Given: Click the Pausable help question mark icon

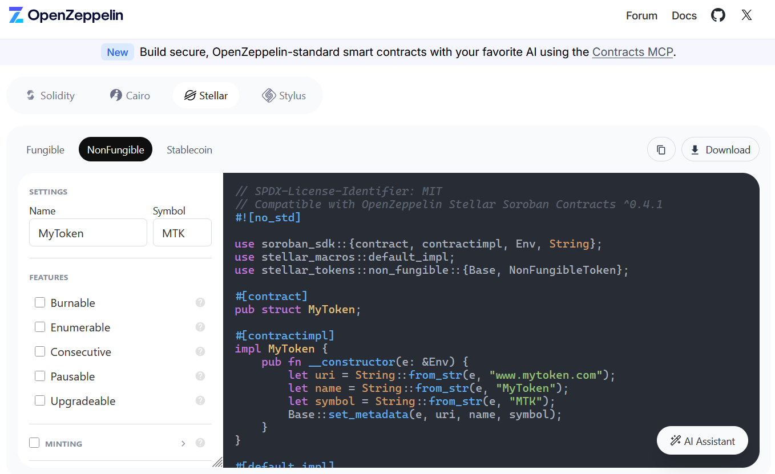Looking at the screenshot, I should (200, 376).
